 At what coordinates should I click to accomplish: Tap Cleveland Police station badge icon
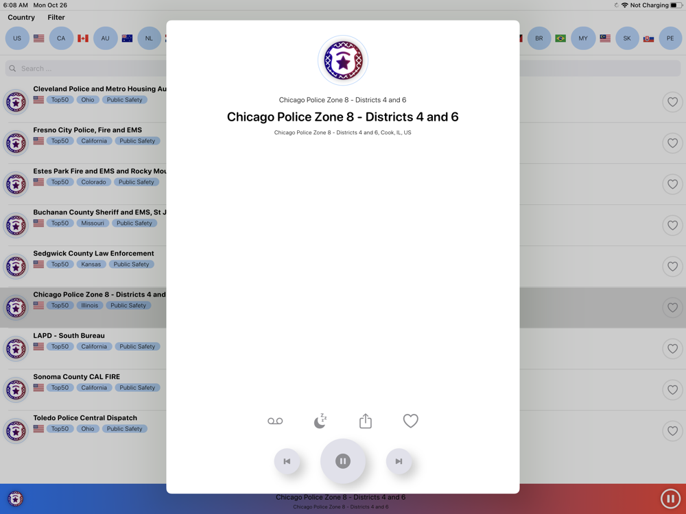click(16, 102)
